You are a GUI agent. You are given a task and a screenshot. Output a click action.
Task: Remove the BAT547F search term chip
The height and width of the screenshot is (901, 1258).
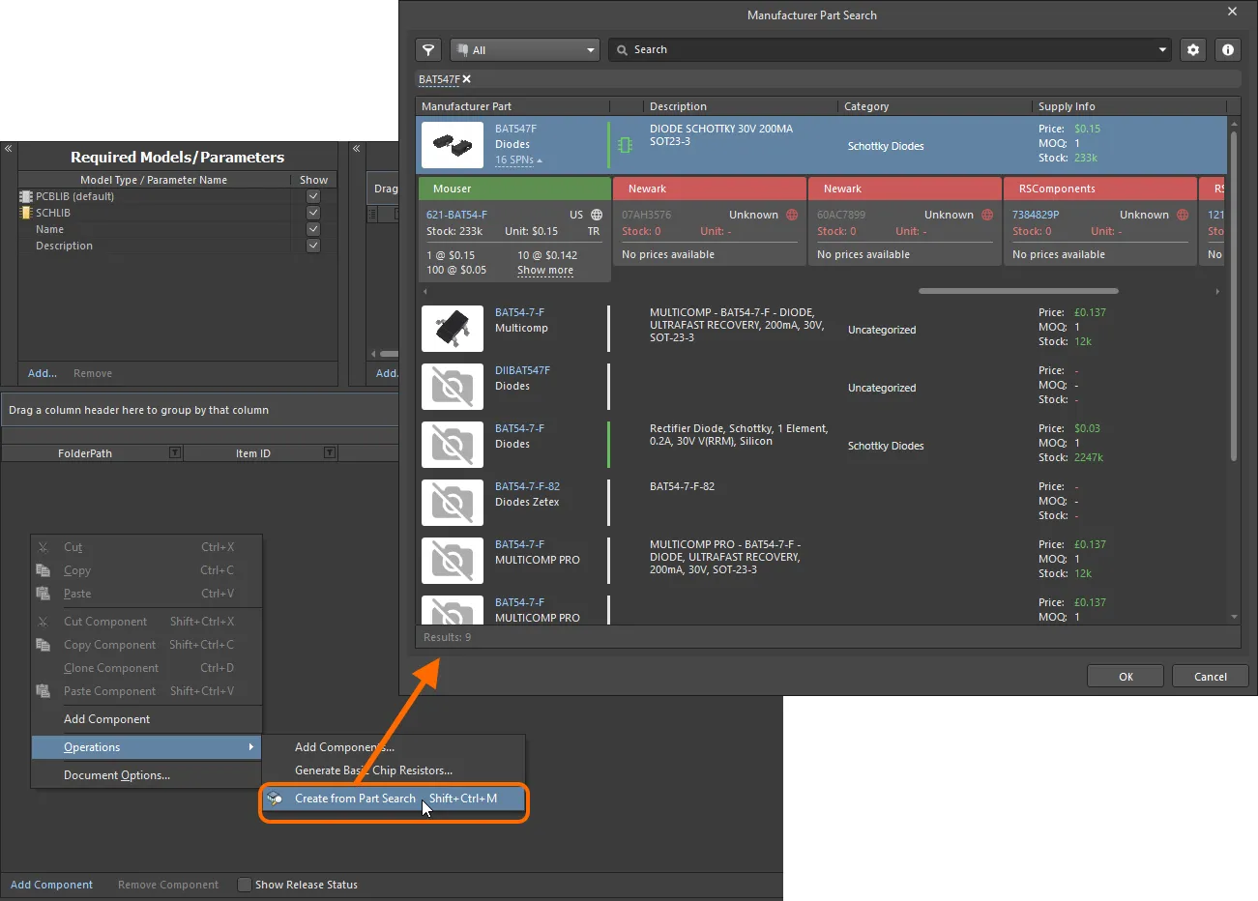(x=466, y=79)
